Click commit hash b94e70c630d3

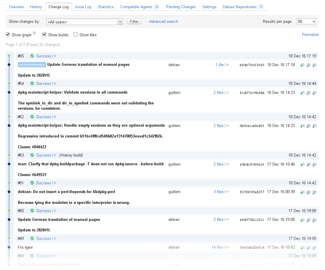[x=252, y=65]
